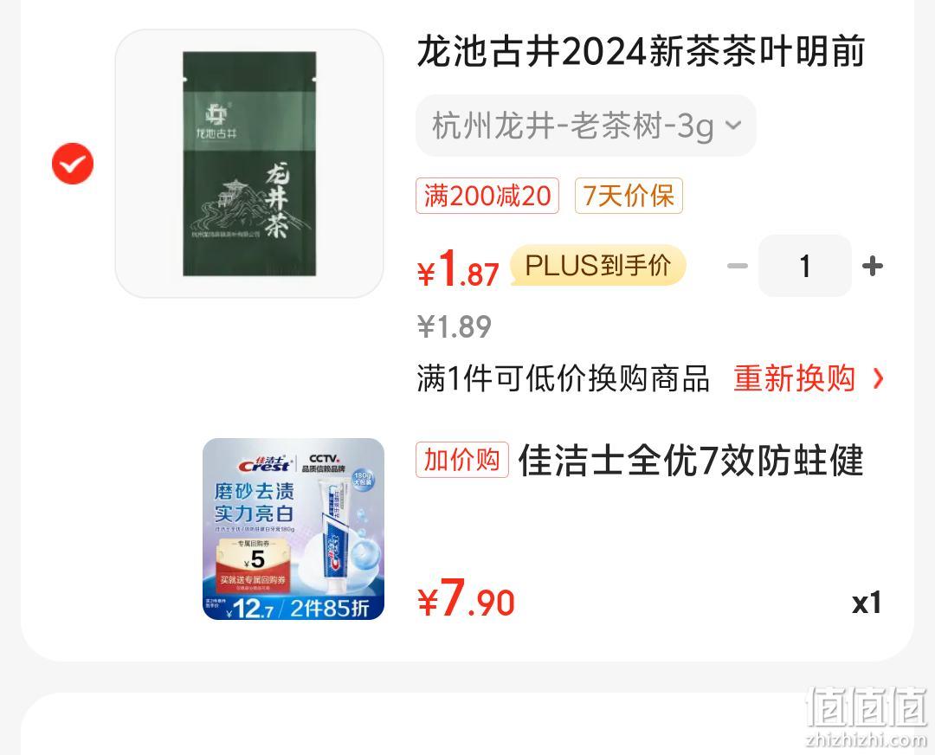935x755 pixels.
Task: Open the 佳洁士全优7效防蛀健 product title
Action: [x=691, y=460]
